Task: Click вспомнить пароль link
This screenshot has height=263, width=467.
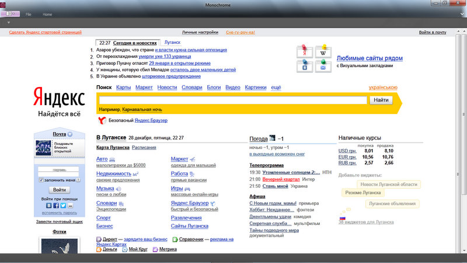Action: click(60, 213)
